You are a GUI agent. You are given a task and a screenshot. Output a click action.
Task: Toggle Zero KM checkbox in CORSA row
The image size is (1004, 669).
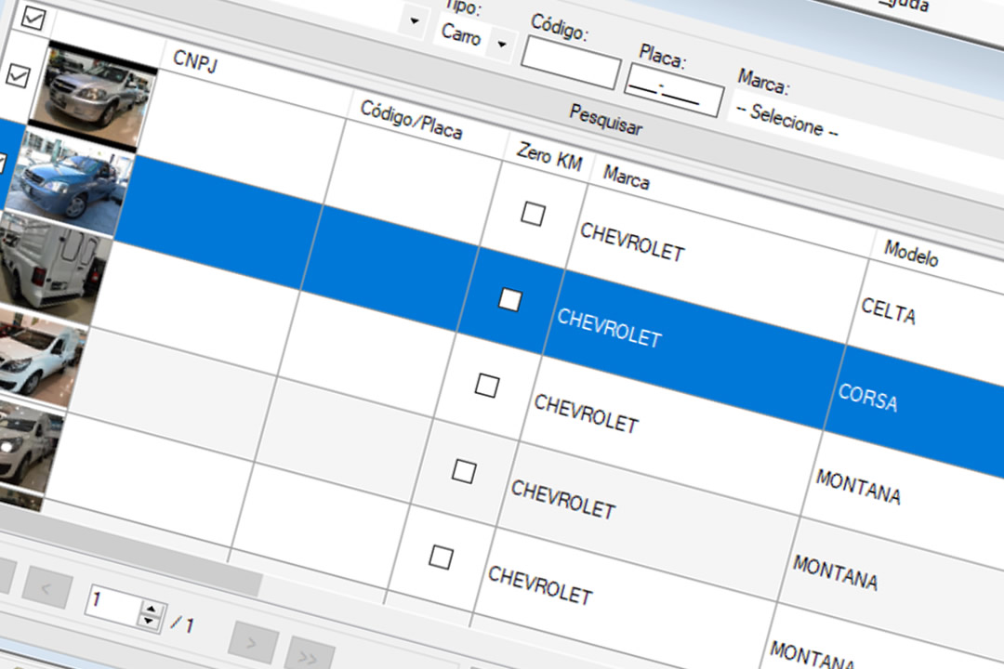(509, 299)
